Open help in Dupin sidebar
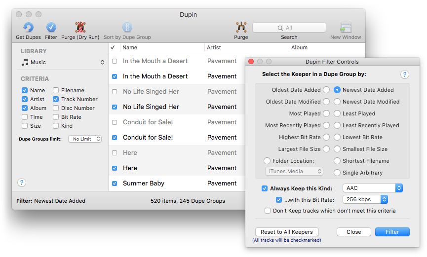This screenshot has width=427, height=257. (22, 183)
